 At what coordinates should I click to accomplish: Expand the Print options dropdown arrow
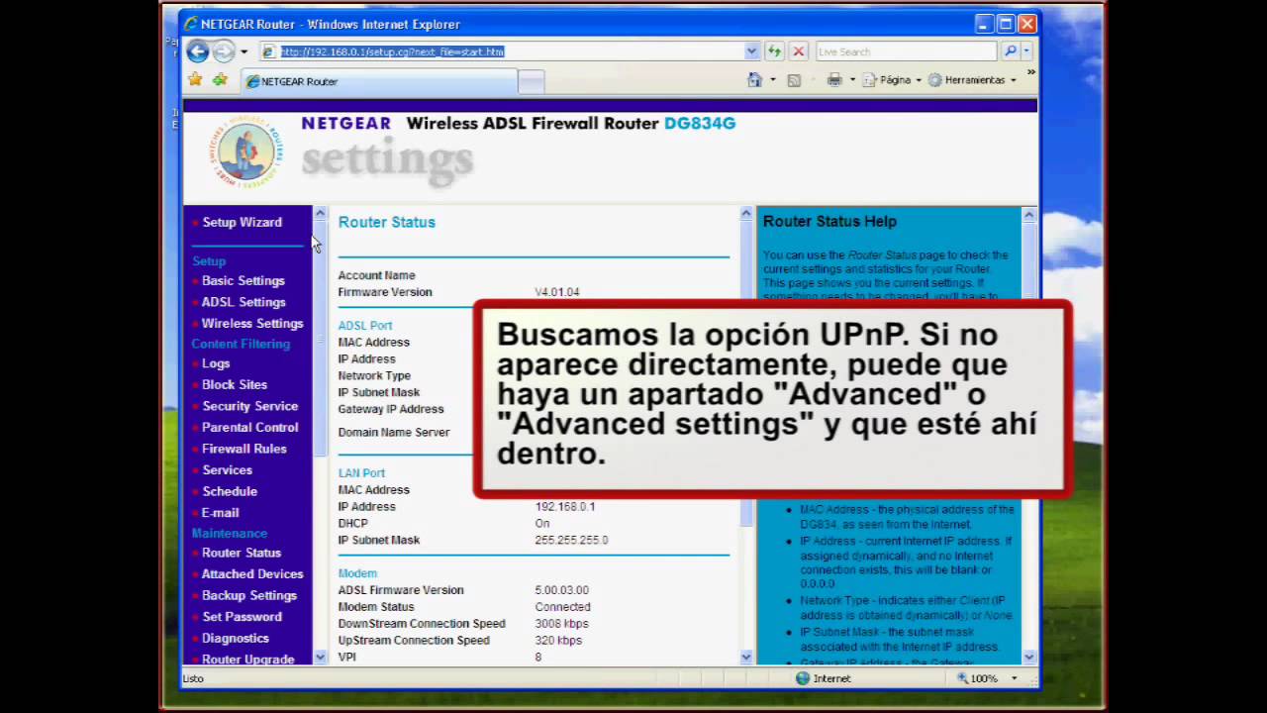click(852, 80)
